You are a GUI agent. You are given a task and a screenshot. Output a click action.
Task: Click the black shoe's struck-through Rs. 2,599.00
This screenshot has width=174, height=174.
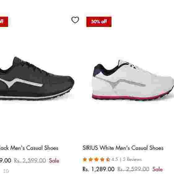click(x=30, y=160)
